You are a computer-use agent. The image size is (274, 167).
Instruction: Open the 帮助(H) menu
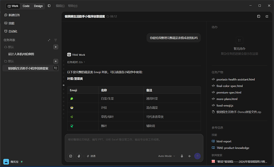click(x=73, y=6)
